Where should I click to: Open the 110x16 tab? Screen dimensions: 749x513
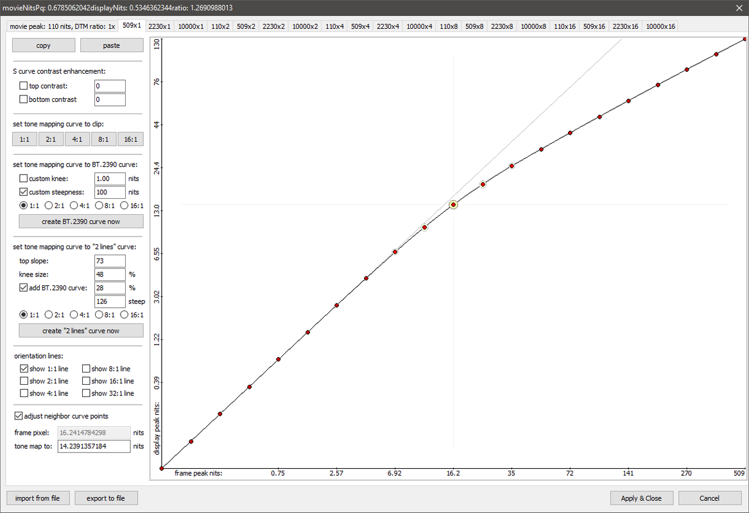click(565, 26)
